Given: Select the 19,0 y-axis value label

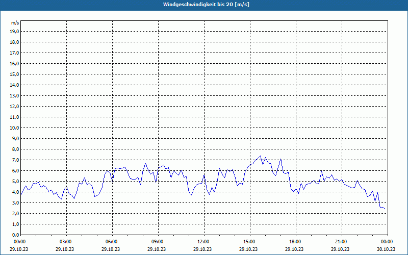Looking at the screenshot, I should pos(15,32).
